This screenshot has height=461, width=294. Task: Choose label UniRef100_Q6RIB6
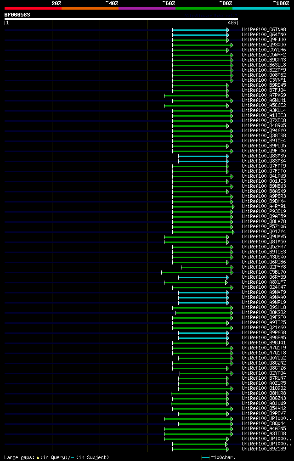tap(263, 262)
